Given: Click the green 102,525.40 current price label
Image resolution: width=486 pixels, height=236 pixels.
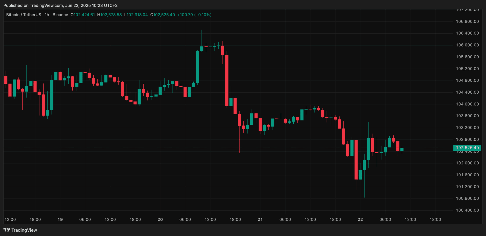Looking at the screenshot, I should 467,148.
